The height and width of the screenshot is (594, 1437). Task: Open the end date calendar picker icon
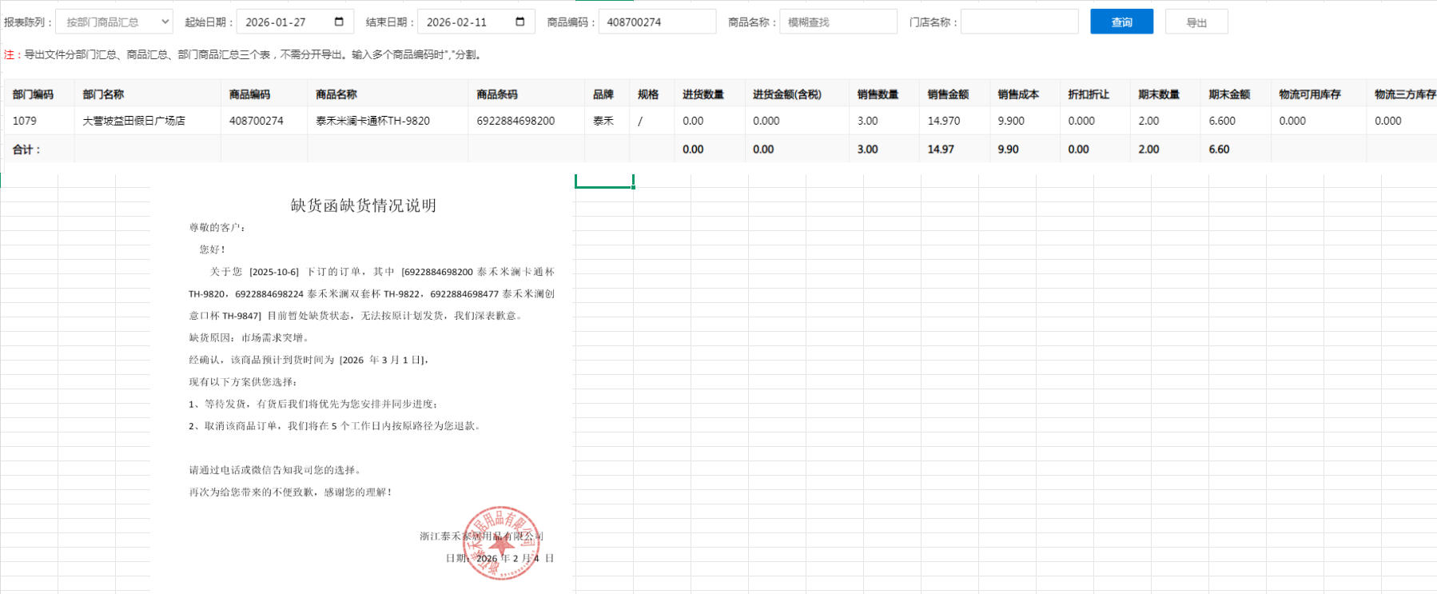(x=520, y=22)
